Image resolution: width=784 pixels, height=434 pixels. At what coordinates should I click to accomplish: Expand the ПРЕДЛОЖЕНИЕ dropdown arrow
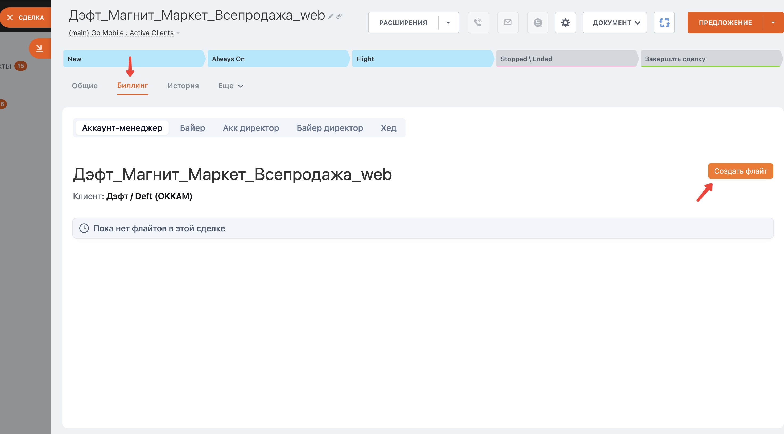773,23
